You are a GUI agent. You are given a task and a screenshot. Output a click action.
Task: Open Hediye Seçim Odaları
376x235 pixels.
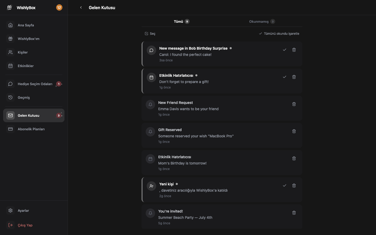click(34, 84)
